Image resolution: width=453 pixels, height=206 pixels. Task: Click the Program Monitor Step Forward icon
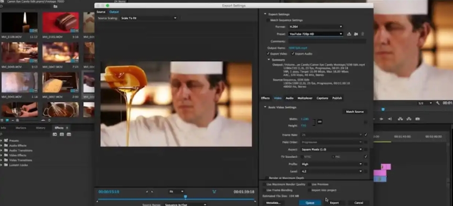click(x=381, y=119)
